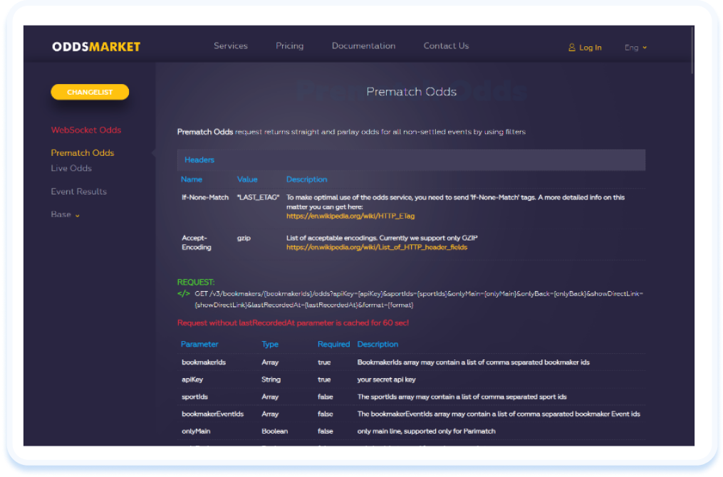Viewport: 723px width, 477px height.
Task: Click the chevron arrow next to Base
Action: click(76, 214)
